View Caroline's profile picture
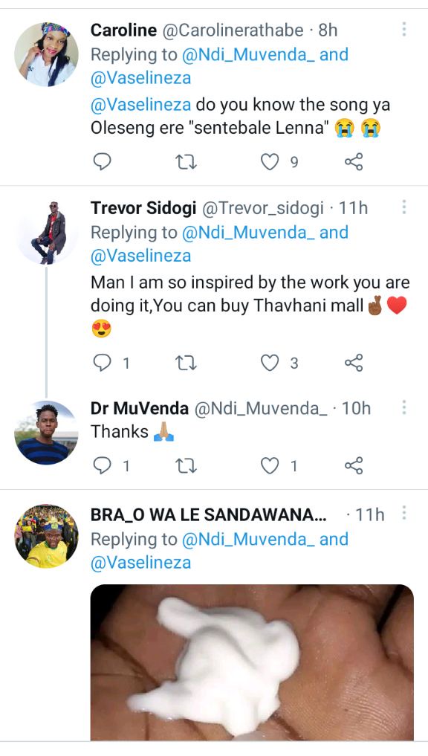This screenshot has height=756, width=428. 46,54
